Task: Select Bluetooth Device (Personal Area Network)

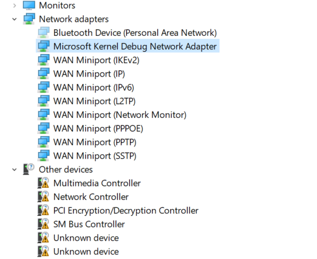Action: (135, 33)
